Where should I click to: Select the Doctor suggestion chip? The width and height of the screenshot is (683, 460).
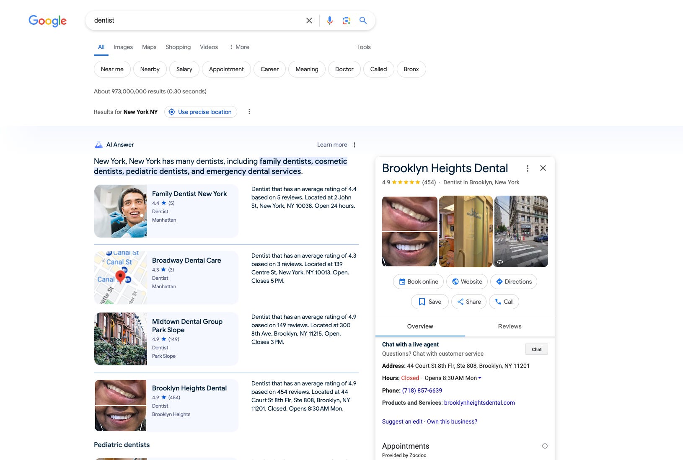coord(344,69)
